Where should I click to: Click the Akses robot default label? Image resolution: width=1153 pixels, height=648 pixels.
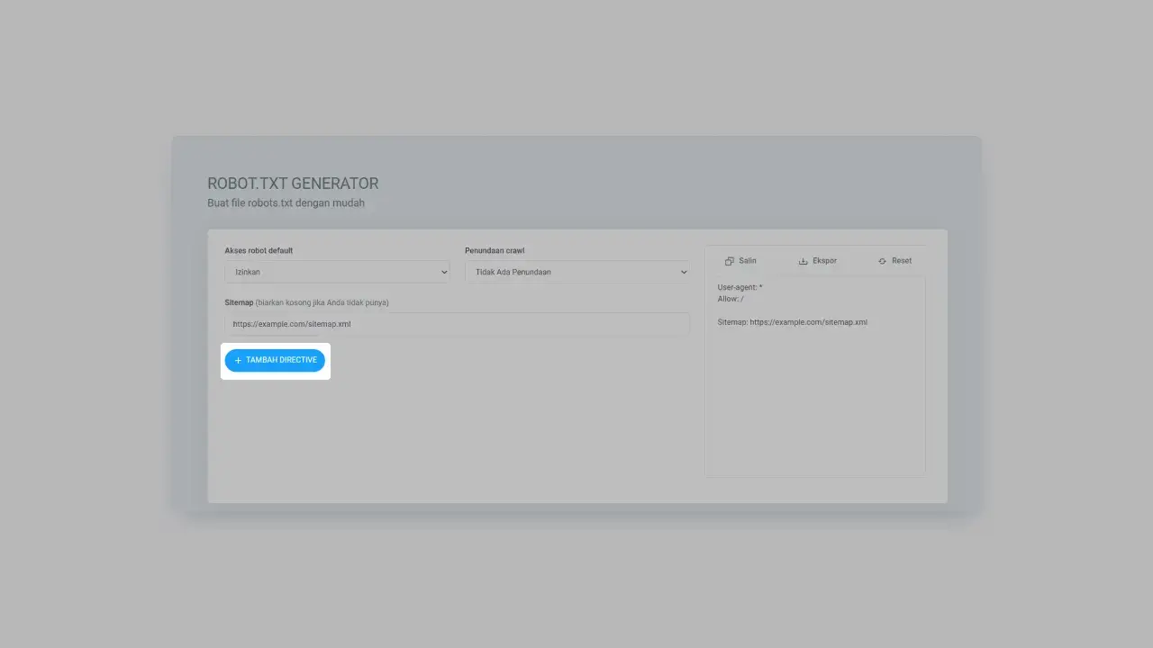pyautogui.click(x=259, y=250)
